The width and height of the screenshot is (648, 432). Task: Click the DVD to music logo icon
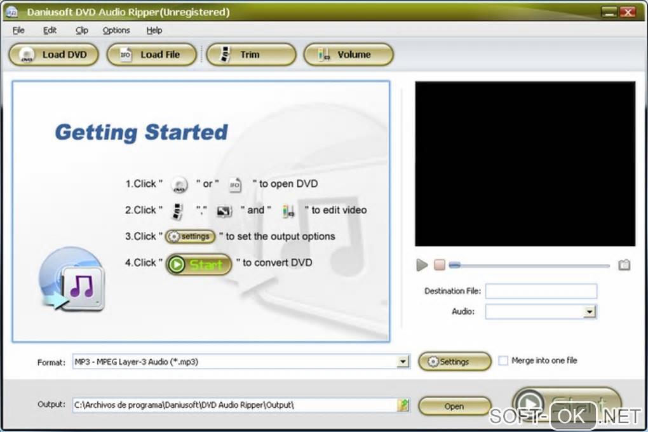tap(72, 279)
